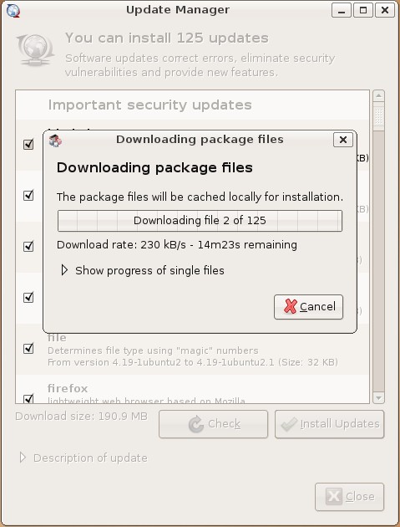400x527 pixels.
Task: Uncheck the file package update checkbox
Action: tap(28, 348)
